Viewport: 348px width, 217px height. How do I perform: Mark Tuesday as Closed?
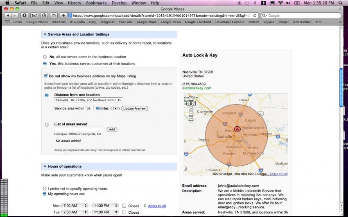(124, 212)
